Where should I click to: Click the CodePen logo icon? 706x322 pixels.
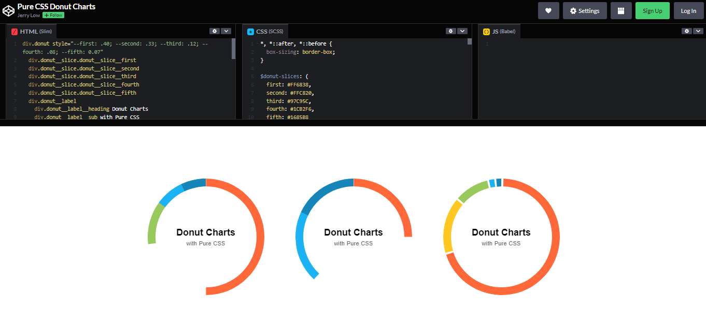pyautogui.click(x=8, y=10)
